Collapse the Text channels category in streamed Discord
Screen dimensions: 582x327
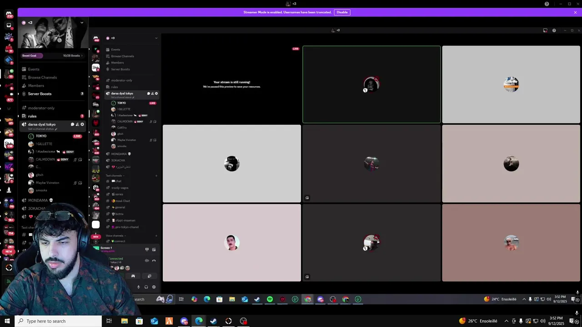115,176
